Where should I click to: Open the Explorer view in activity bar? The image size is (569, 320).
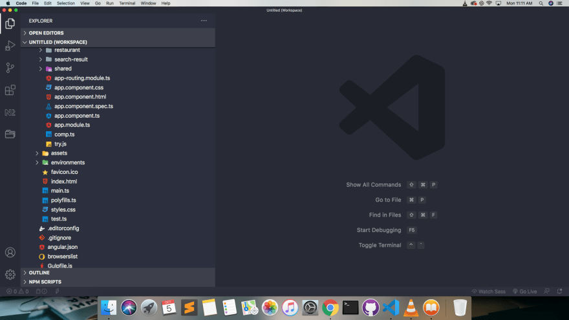(10, 23)
